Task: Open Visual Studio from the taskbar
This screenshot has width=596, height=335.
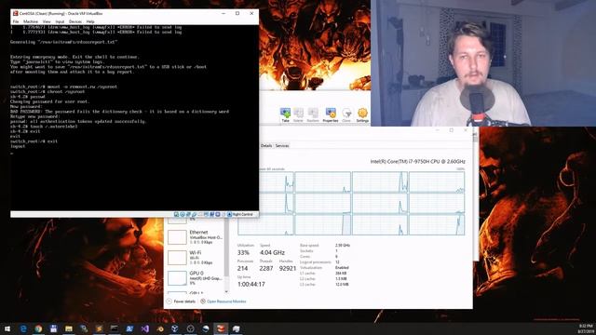Action: (145, 328)
